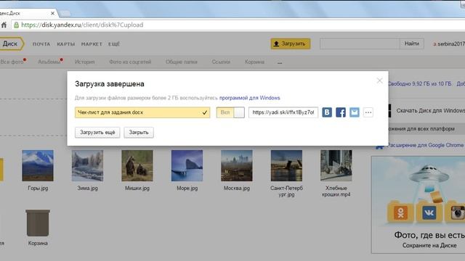Open Маркет in top navigation

[92, 44]
